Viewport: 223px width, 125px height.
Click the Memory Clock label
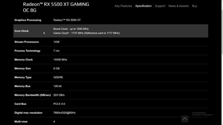pyautogui.click(x=23, y=60)
